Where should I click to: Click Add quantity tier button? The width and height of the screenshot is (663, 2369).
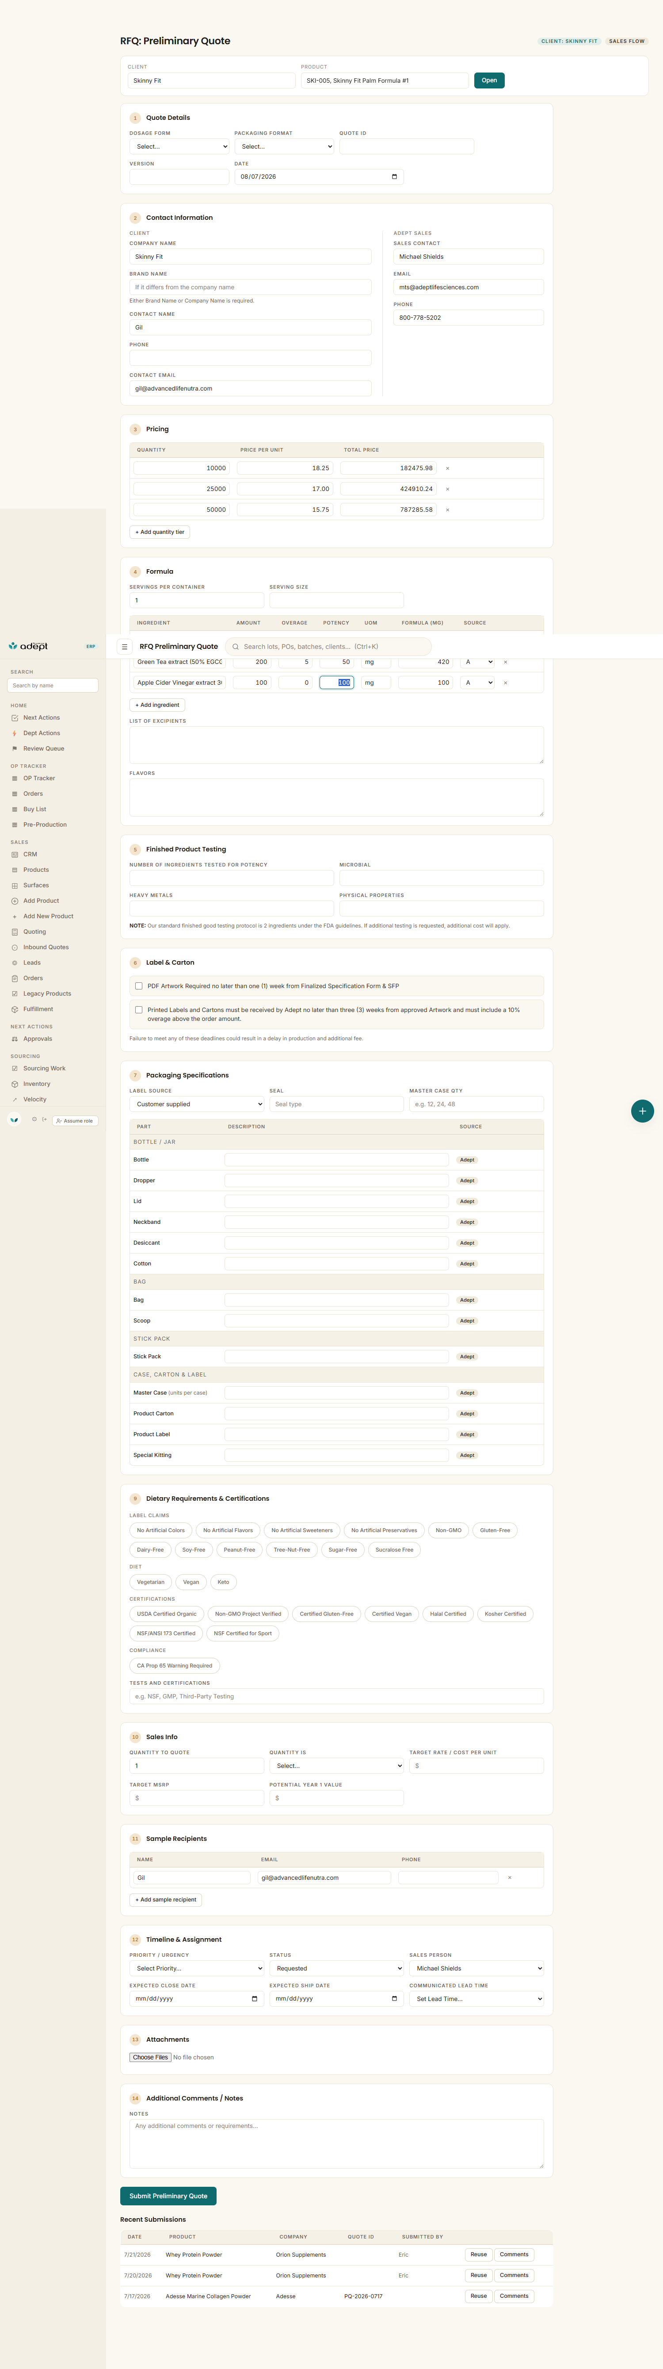[x=160, y=533]
